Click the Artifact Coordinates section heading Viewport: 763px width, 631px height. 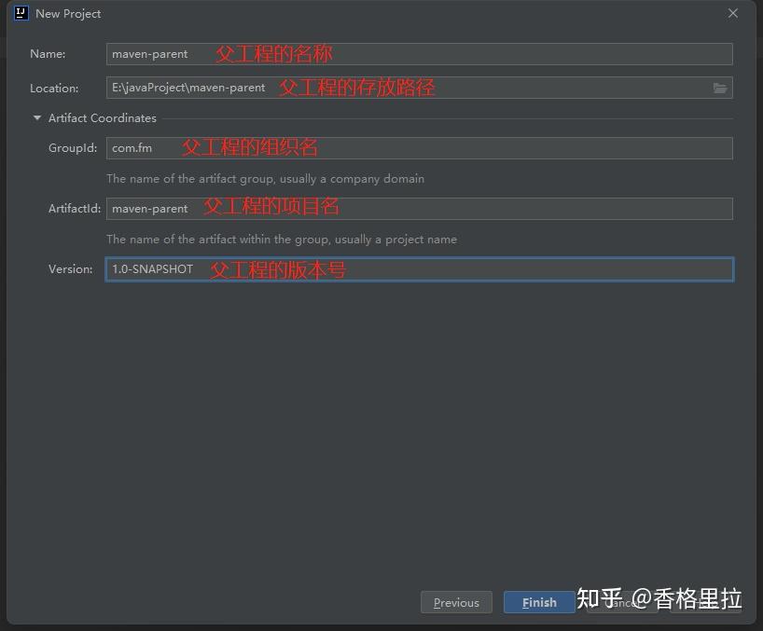pyautogui.click(x=103, y=117)
